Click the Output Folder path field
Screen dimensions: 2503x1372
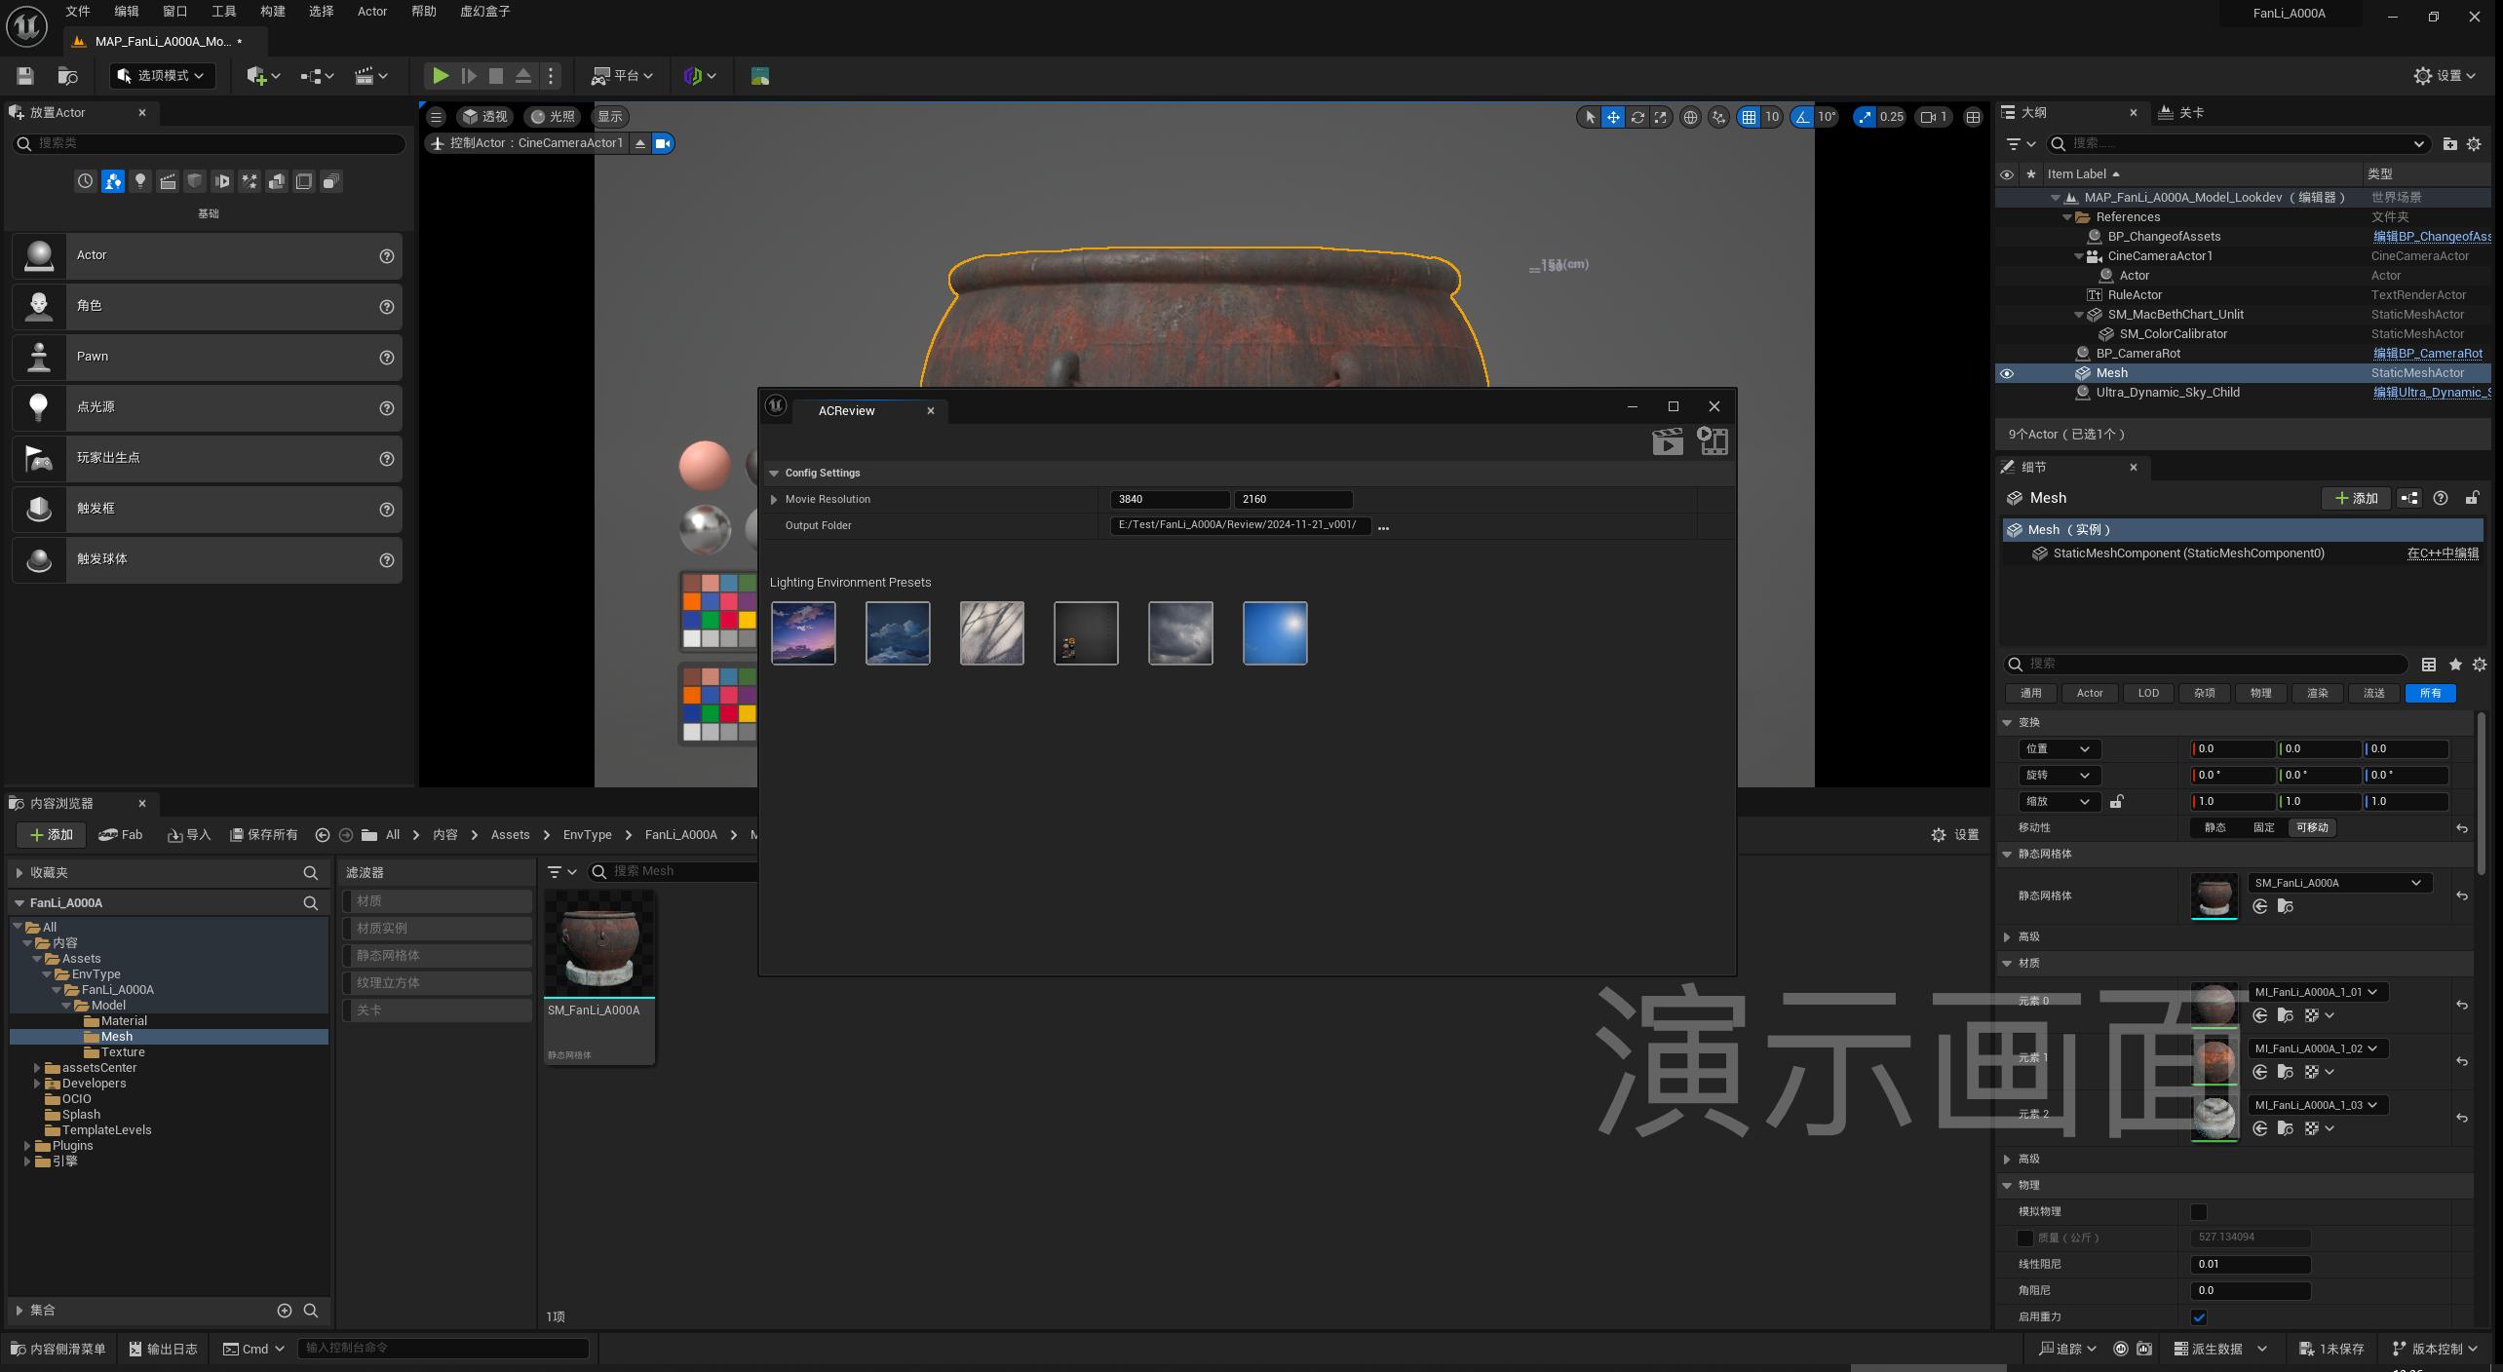pyautogui.click(x=1240, y=526)
